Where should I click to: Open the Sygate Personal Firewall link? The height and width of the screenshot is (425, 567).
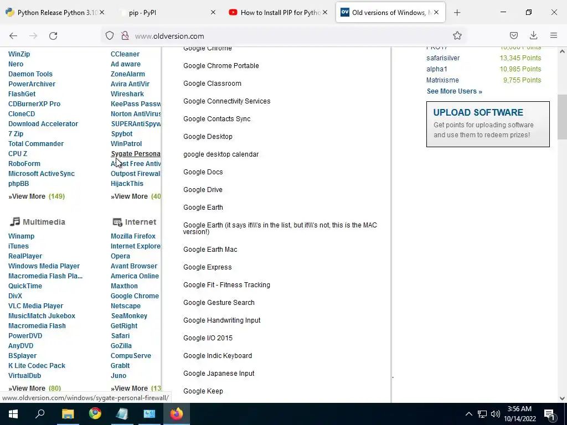[136, 154]
